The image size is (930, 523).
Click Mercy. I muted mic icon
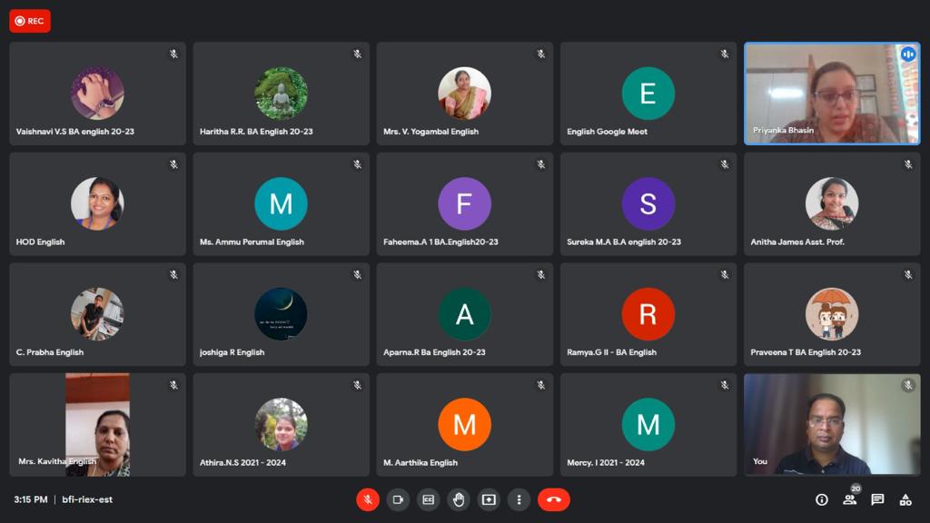pyautogui.click(x=725, y=385)
